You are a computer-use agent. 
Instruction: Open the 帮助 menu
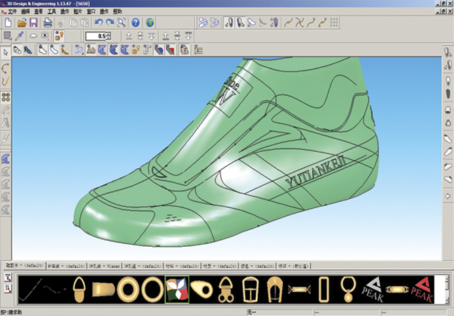117,12
